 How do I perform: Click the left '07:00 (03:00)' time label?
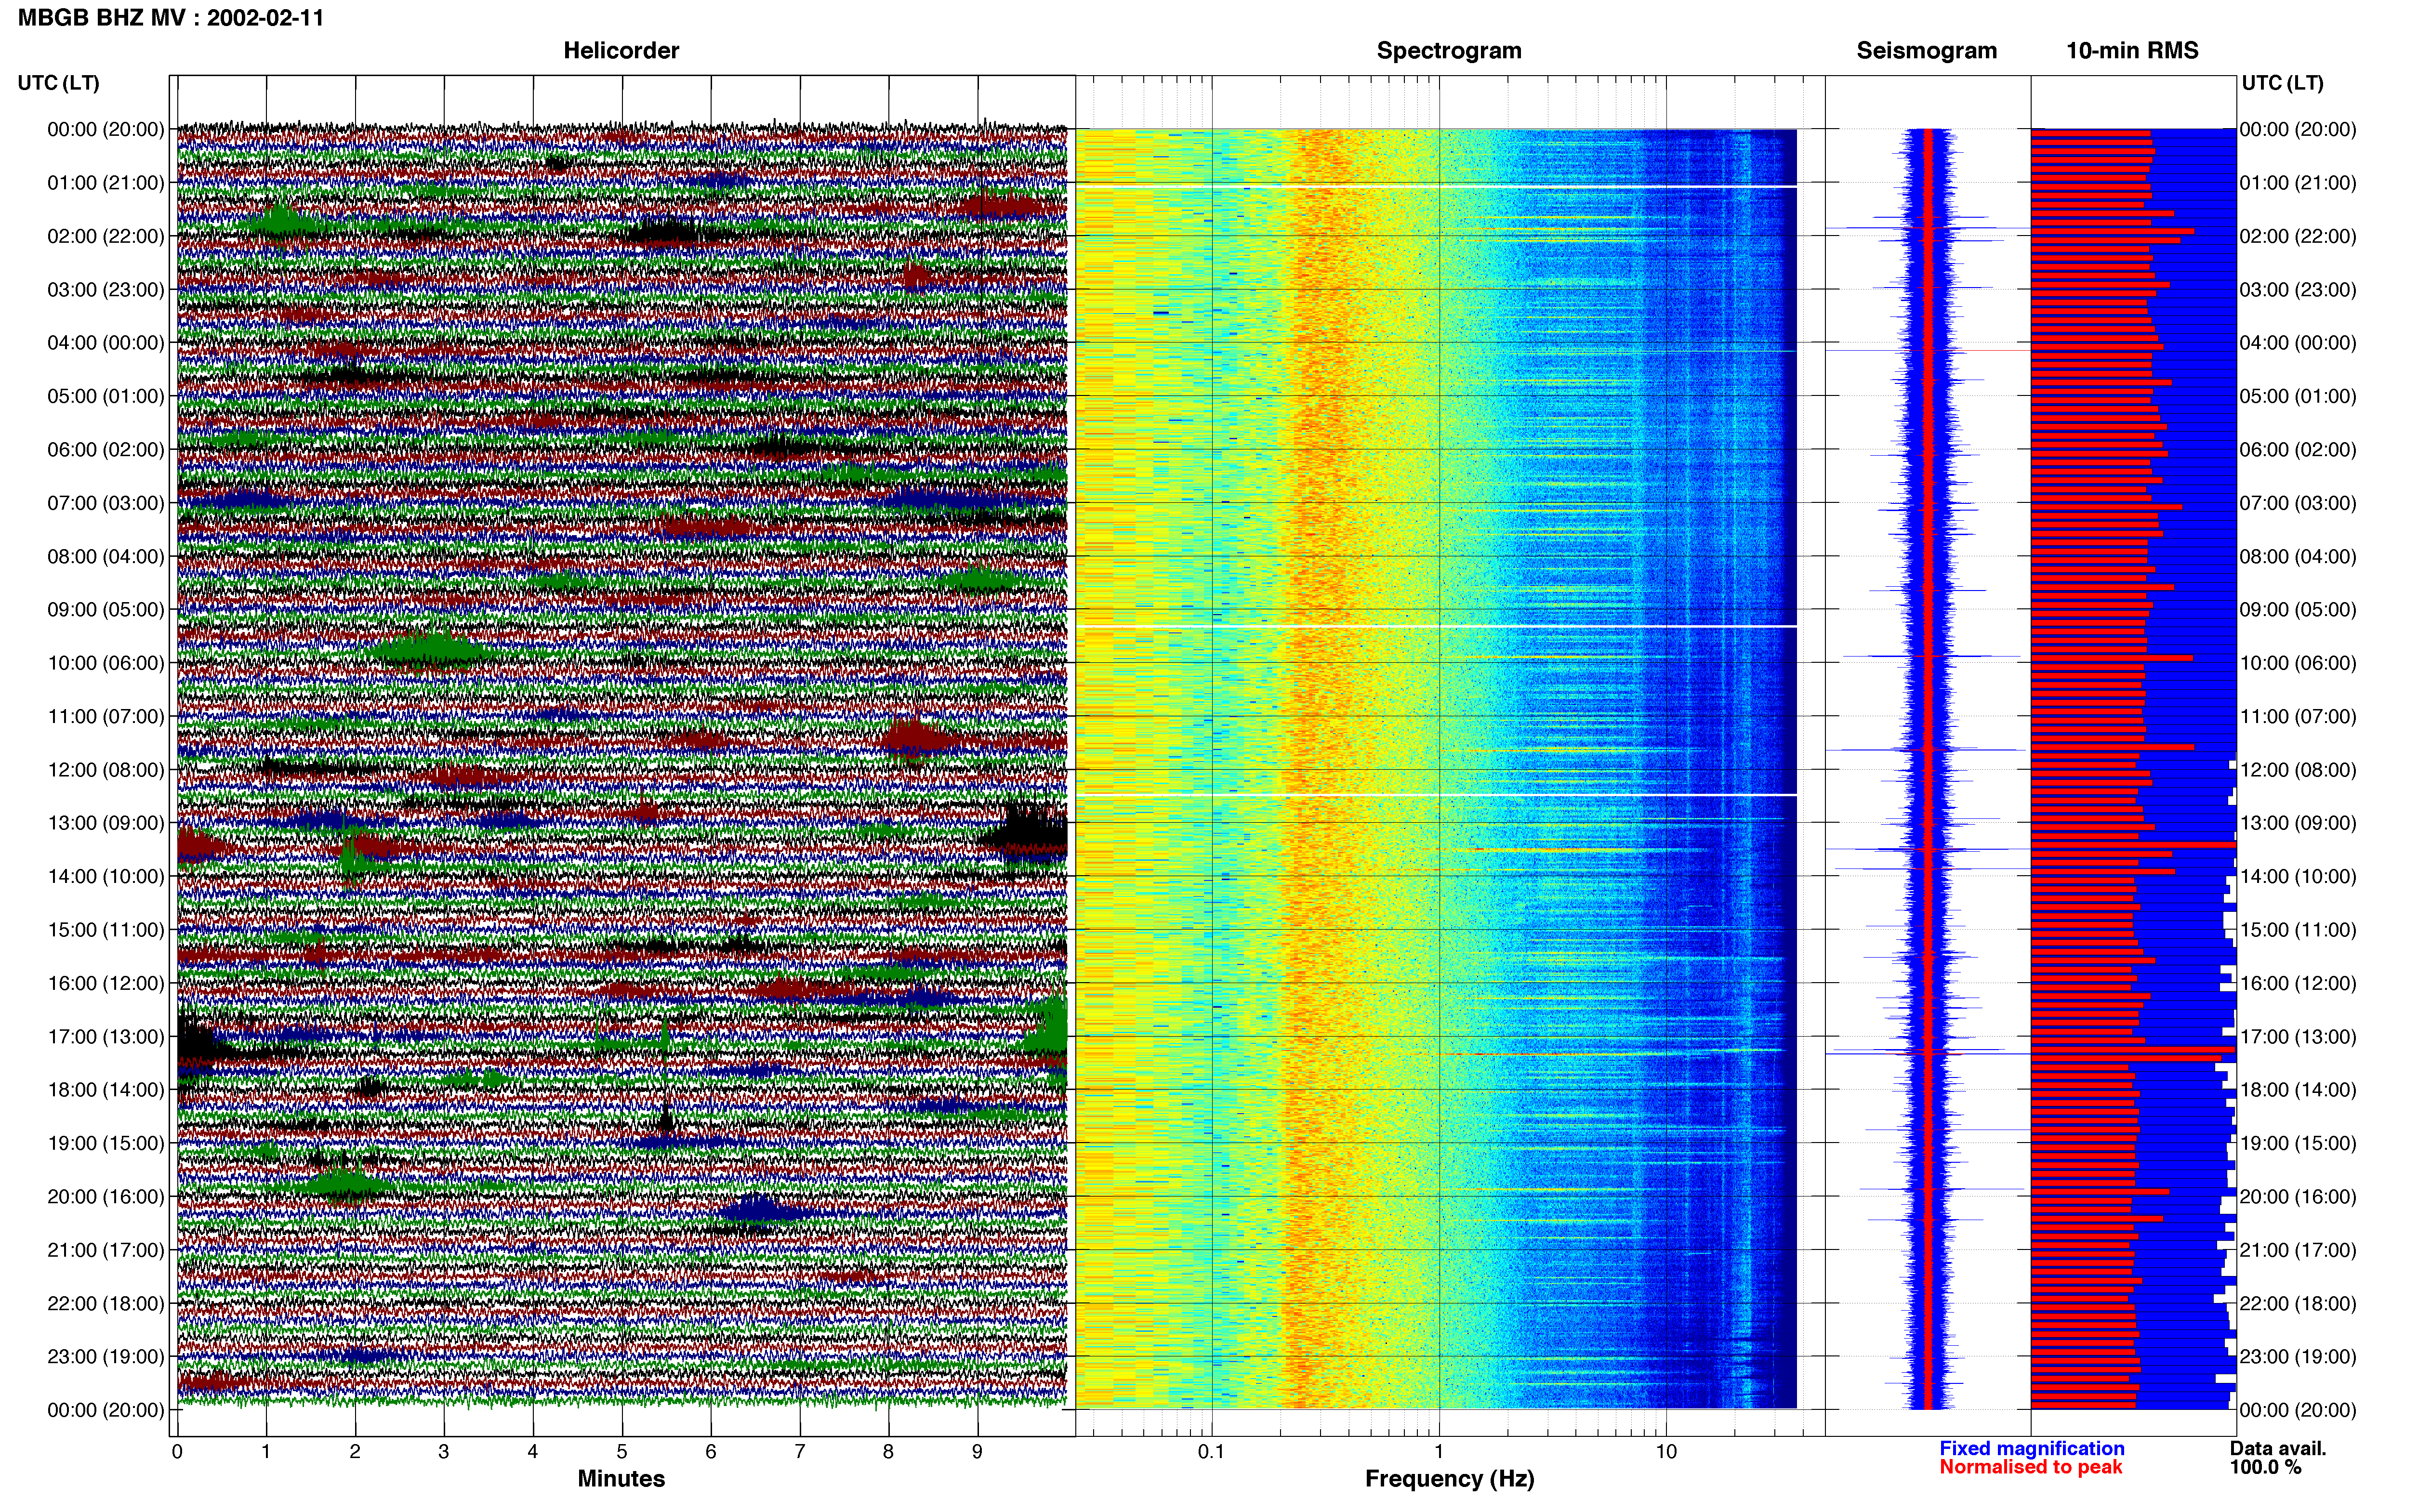(106, 503)
